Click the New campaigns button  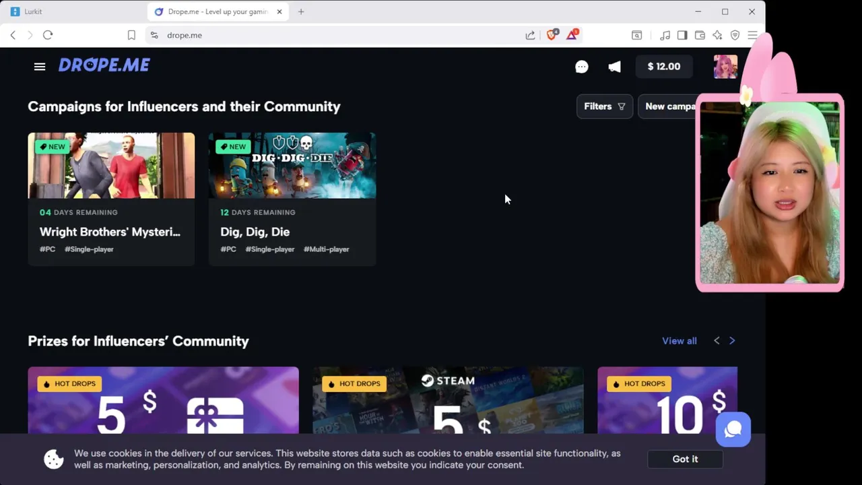tap(667, 106)
